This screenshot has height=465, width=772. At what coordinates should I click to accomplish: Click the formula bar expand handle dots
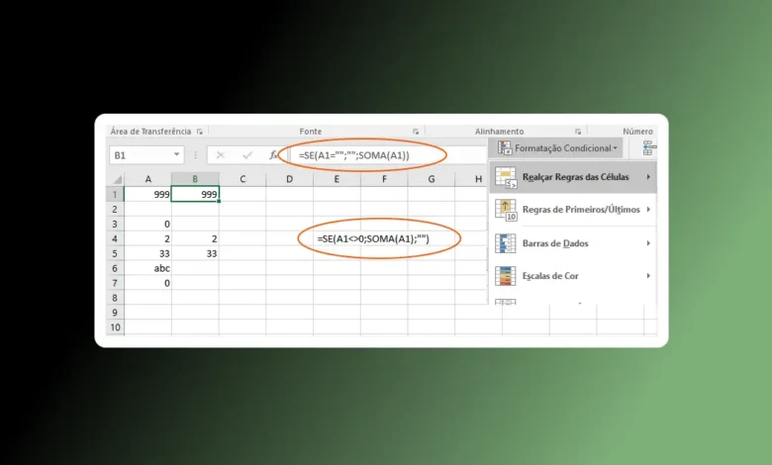(195, 155)
